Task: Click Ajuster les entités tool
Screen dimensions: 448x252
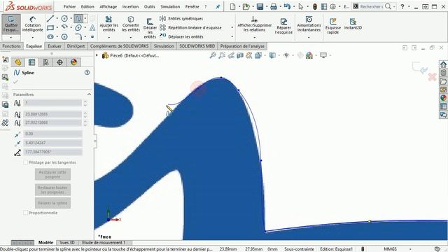Action: pyautogui.click(x=109, y=24)
